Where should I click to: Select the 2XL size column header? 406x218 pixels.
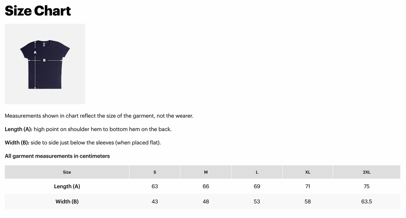point(366,172)
